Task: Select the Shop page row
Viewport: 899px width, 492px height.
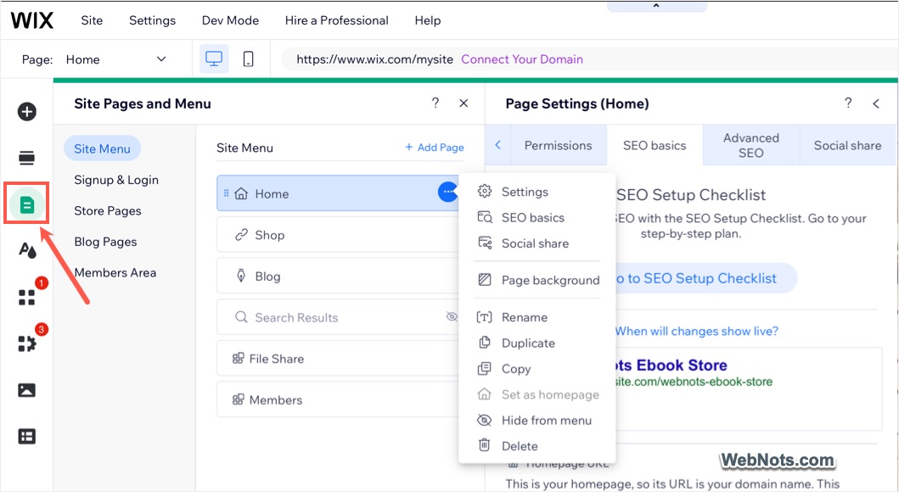Action: point(338,235)
